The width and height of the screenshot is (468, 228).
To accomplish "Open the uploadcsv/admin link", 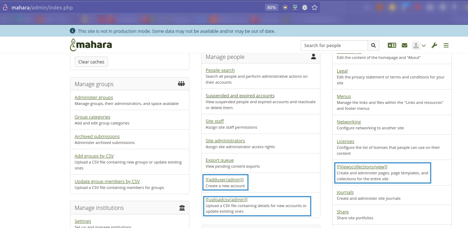I will point(226,199).
